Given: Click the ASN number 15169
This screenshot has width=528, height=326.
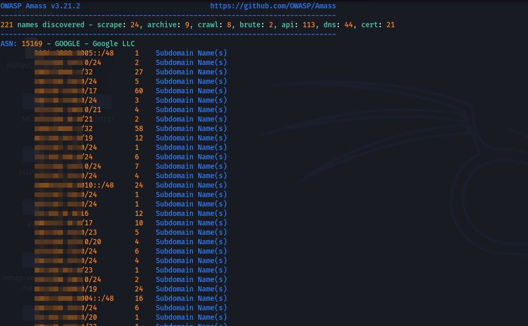Looking at the screenshot, I should pos(32,44).
